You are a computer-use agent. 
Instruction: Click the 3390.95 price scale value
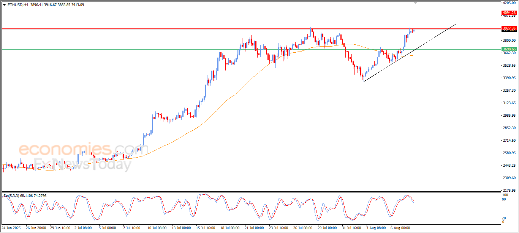pyautogui.click(x=509, y=78)
